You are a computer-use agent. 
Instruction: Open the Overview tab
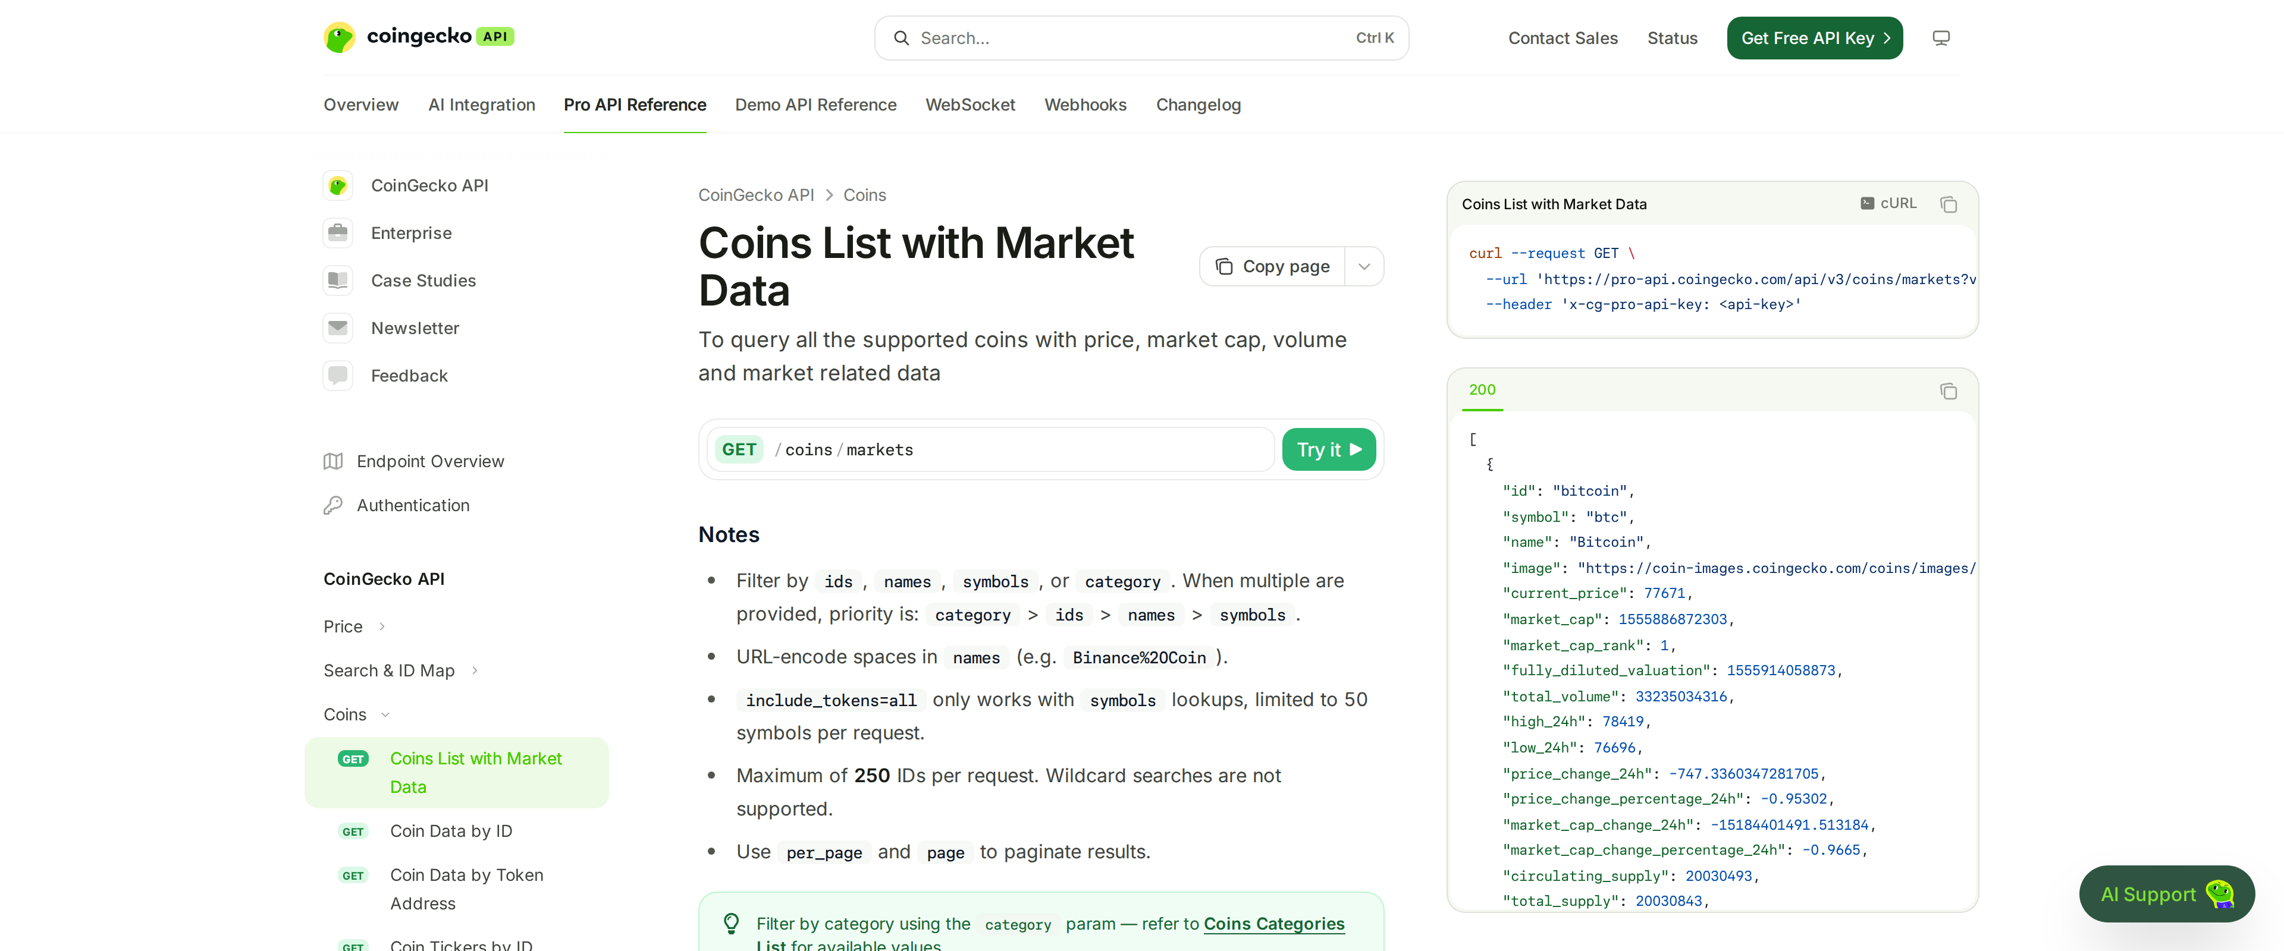pyautogui.click(x=361, y=105)
